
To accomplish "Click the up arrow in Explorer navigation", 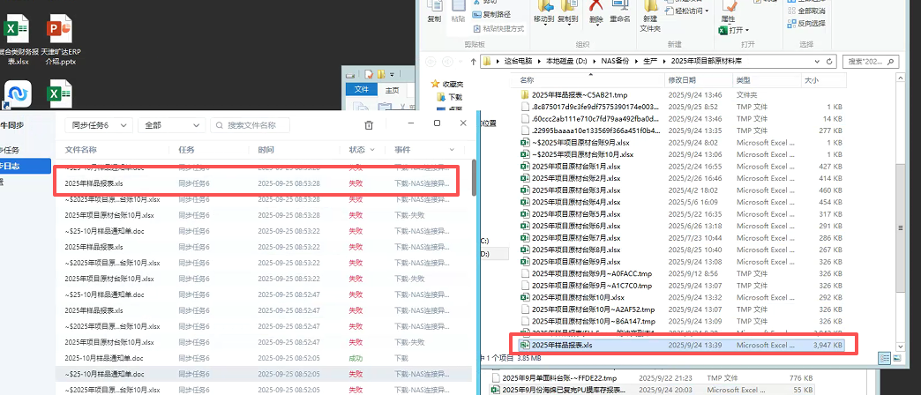I will [474, 61].
